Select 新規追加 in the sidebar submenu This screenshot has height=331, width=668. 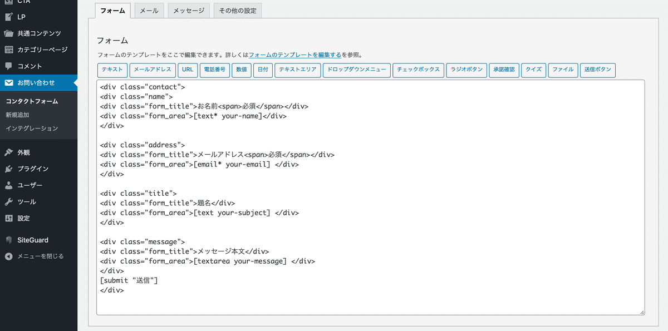tap(17, 115)
